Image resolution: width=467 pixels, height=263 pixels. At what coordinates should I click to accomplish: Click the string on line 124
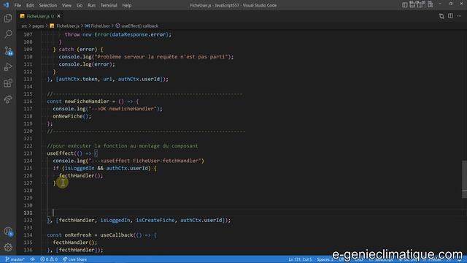click(144, 161)
